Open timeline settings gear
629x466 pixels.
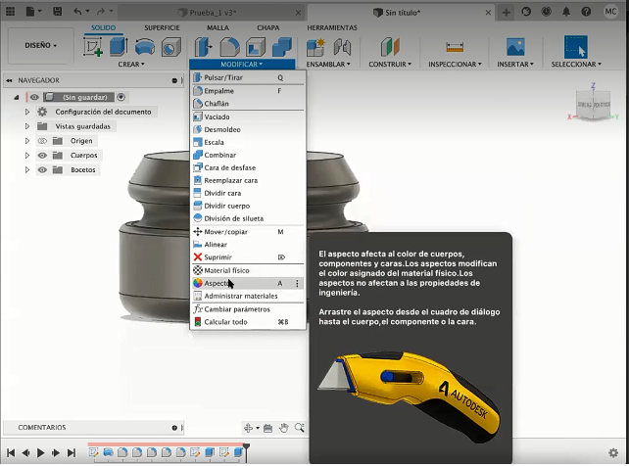(x=613, y=452)
